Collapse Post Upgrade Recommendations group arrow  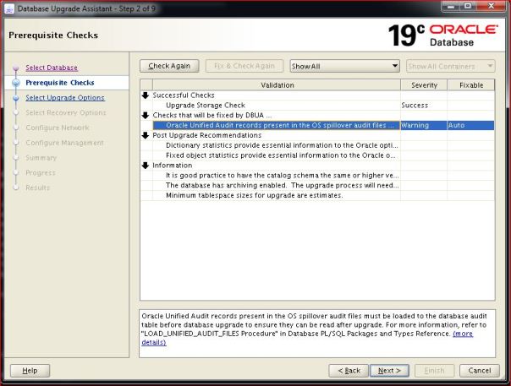click(x=146, y=135)
